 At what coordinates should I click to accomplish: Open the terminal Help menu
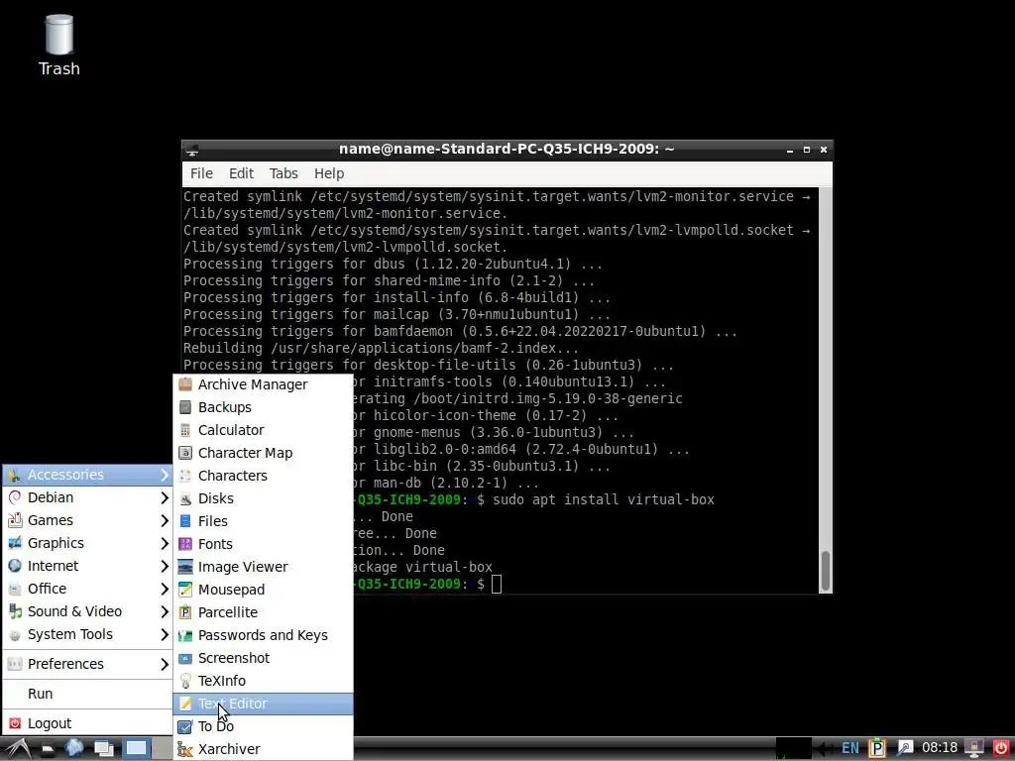coord(329,173)
